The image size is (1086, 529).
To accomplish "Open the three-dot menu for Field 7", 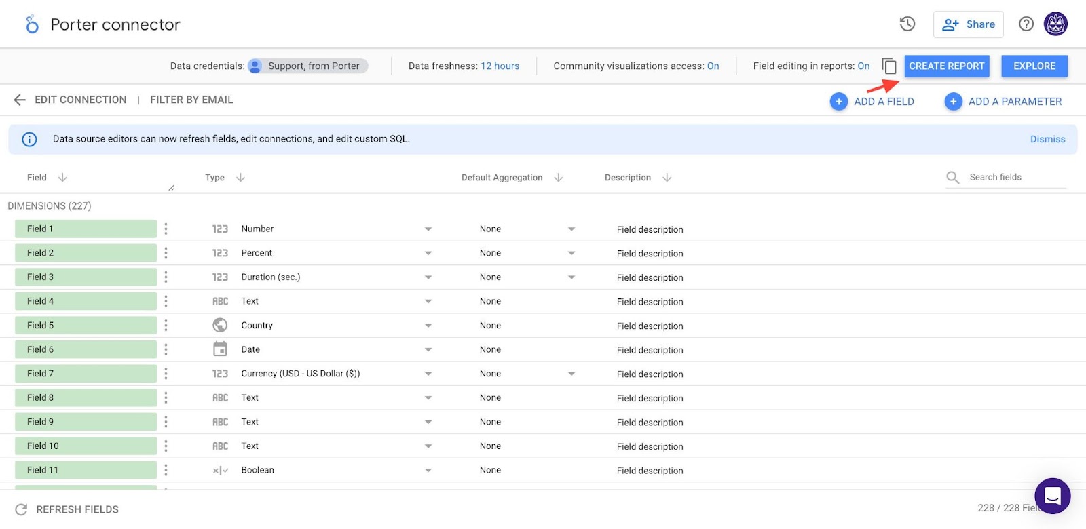I will coord(166,373).
